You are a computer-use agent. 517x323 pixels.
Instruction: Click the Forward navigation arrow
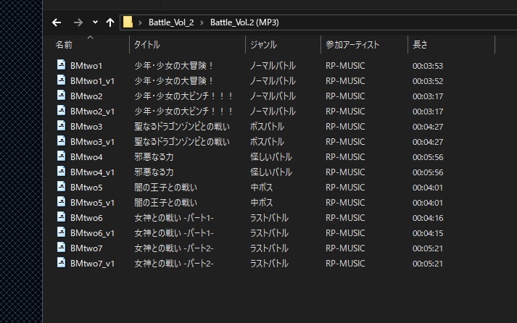(x=78, y=22)
